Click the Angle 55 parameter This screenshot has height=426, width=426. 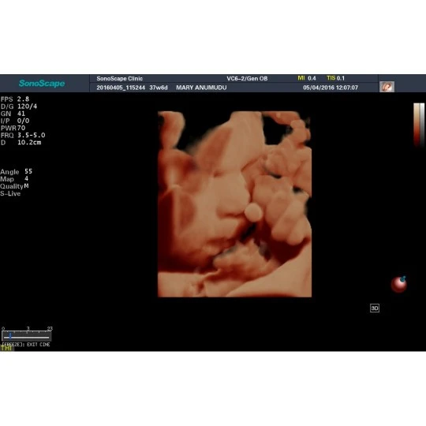(17, 172)
